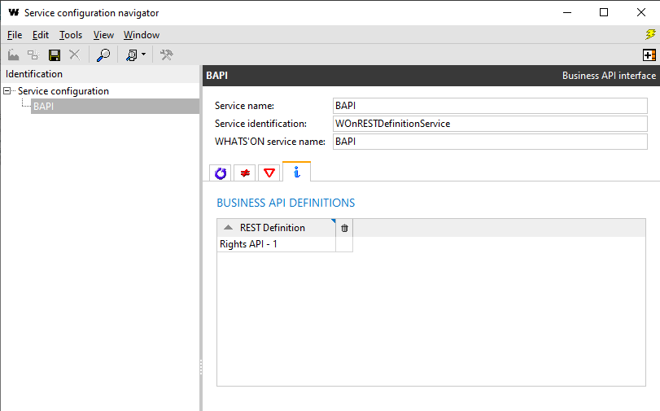Switch to the red not-equal sign tab

tap(244, 173)
